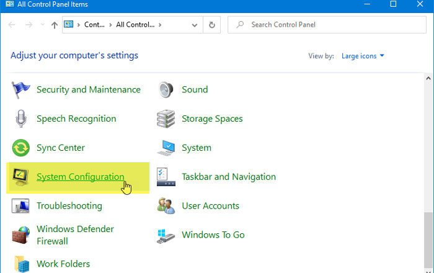Go up one level with up arrow
Screen dimensions: 434x273
click(x=55, y=25)
